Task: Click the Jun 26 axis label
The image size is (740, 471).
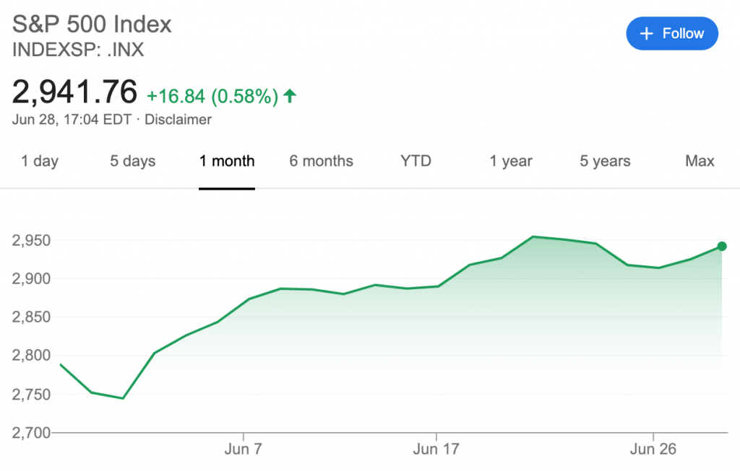Action: (x=653, y=449)
